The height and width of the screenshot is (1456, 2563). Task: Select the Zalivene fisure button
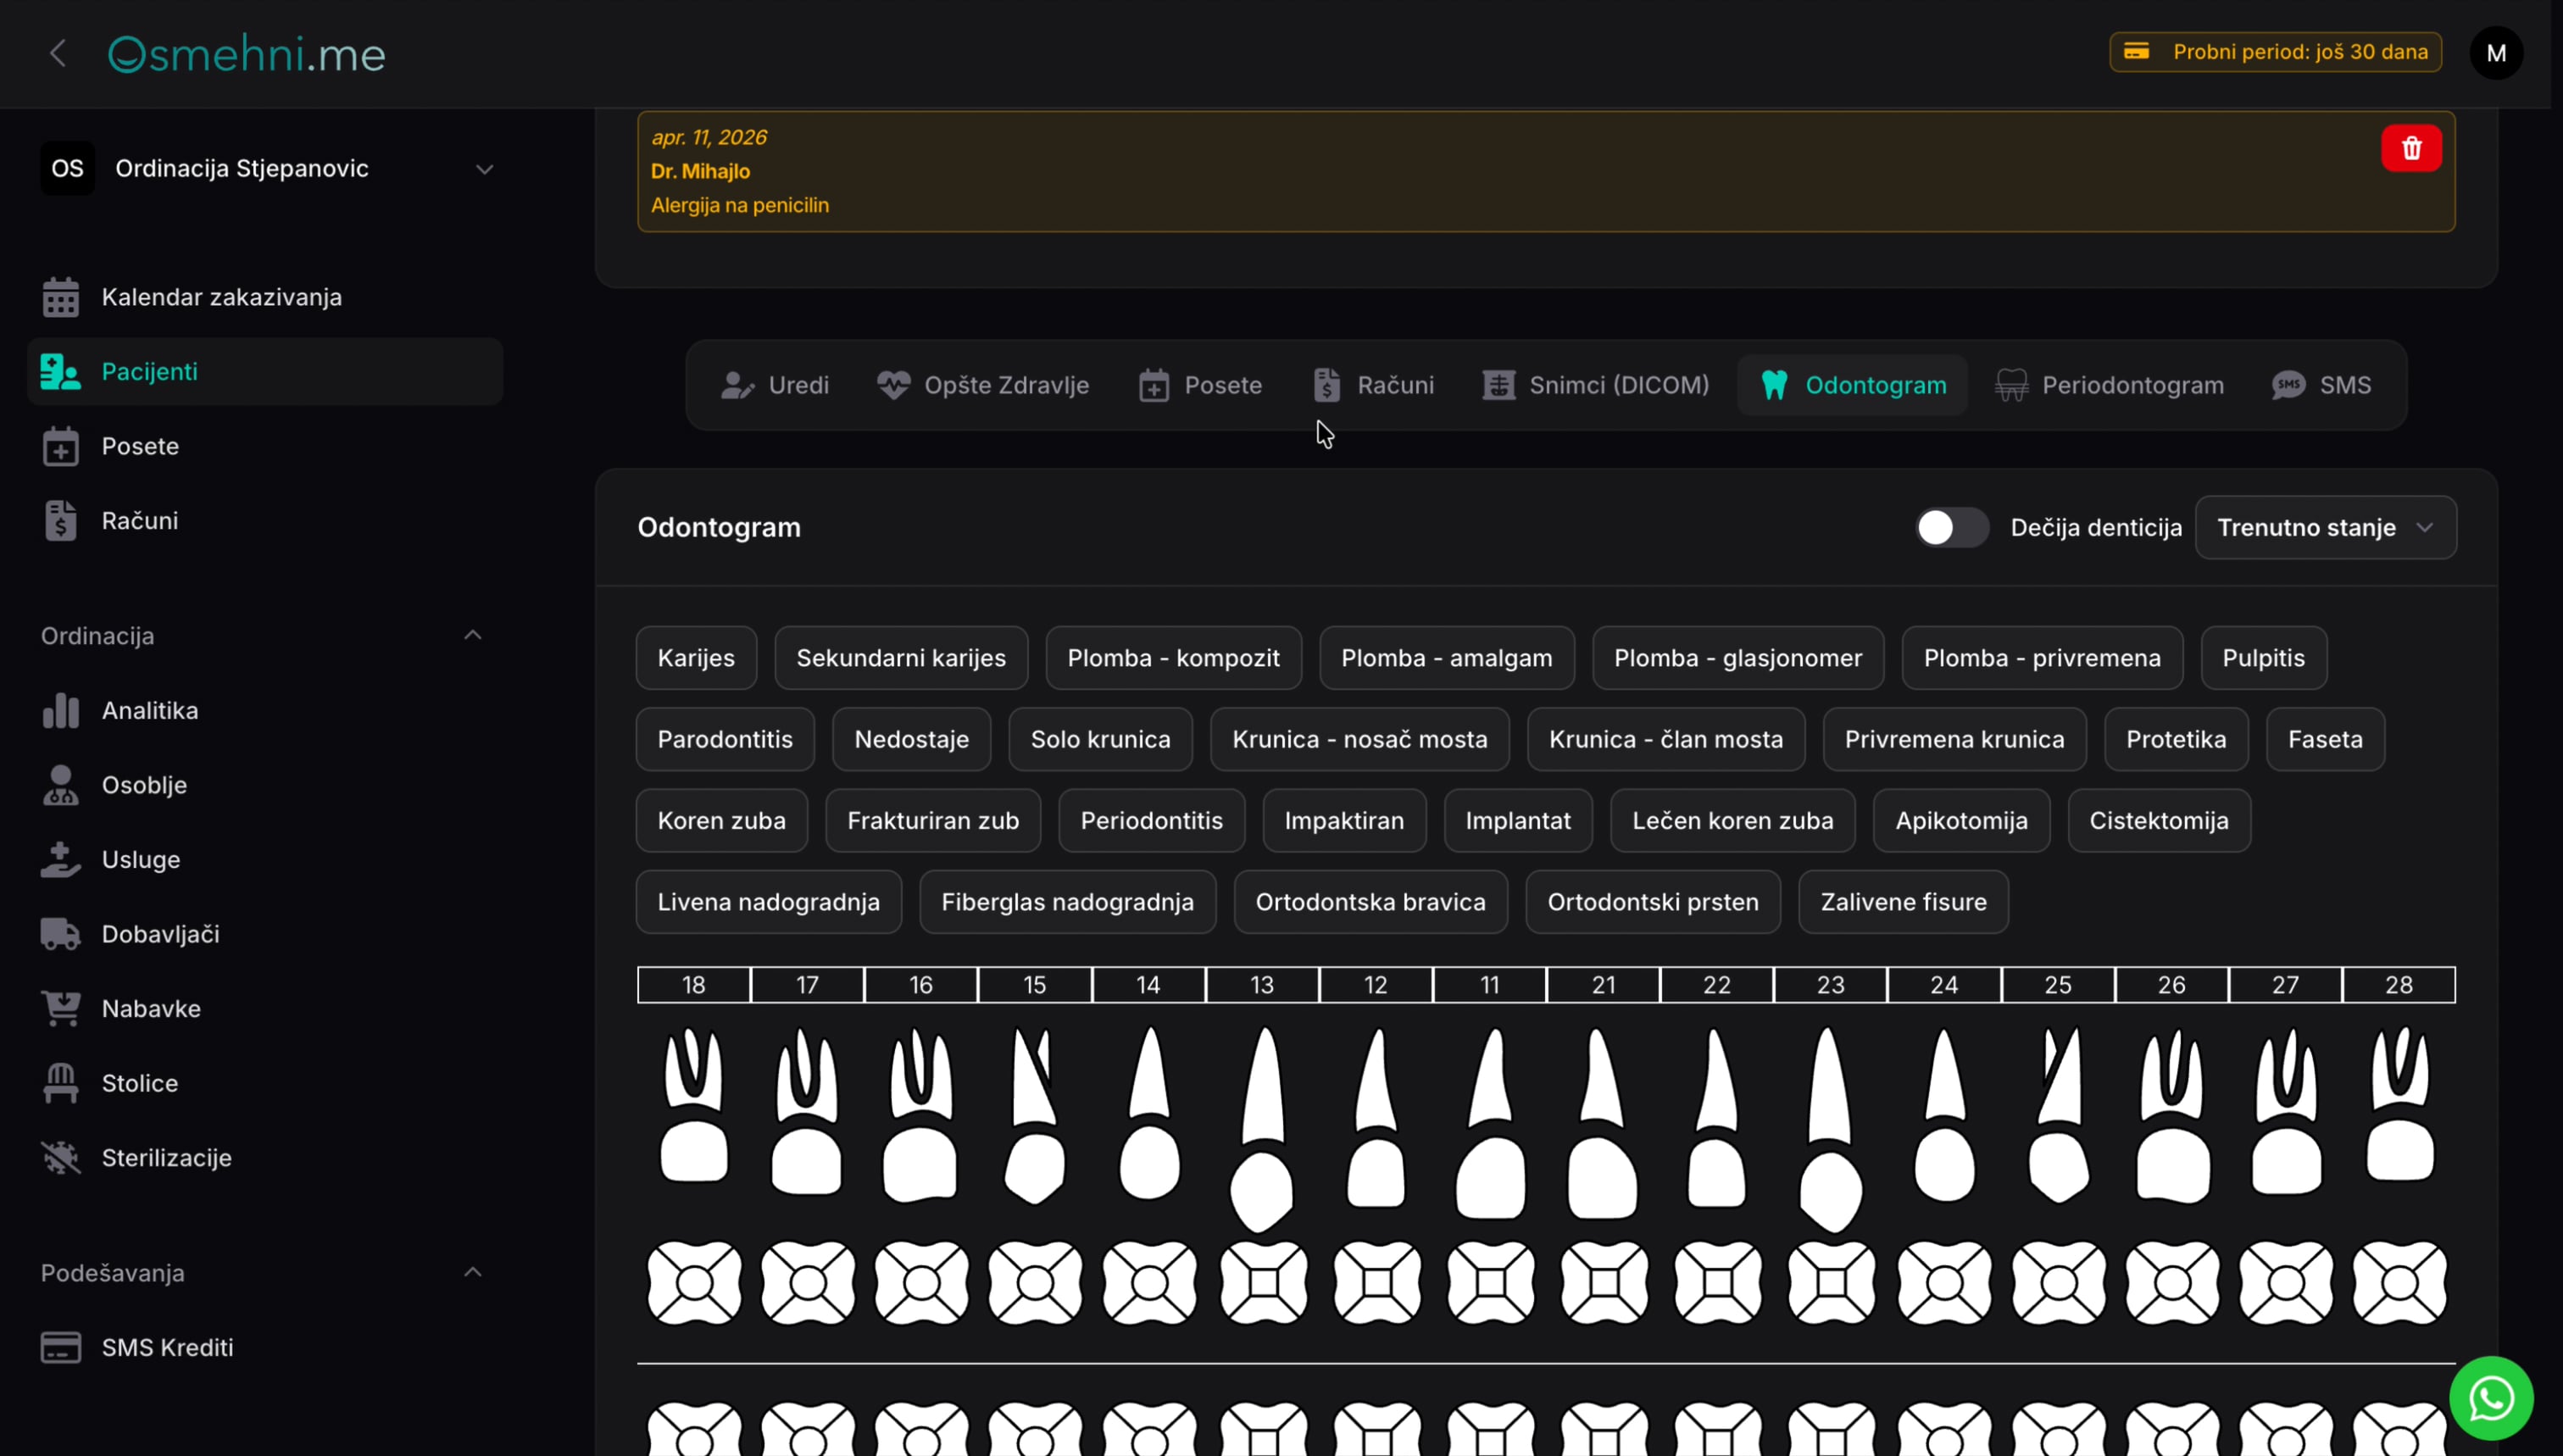click(x=1903, y=902)
